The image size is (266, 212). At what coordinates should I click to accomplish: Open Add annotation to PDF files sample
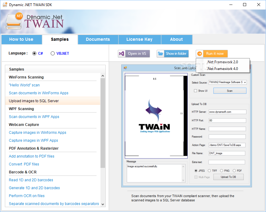coord(31,156)
